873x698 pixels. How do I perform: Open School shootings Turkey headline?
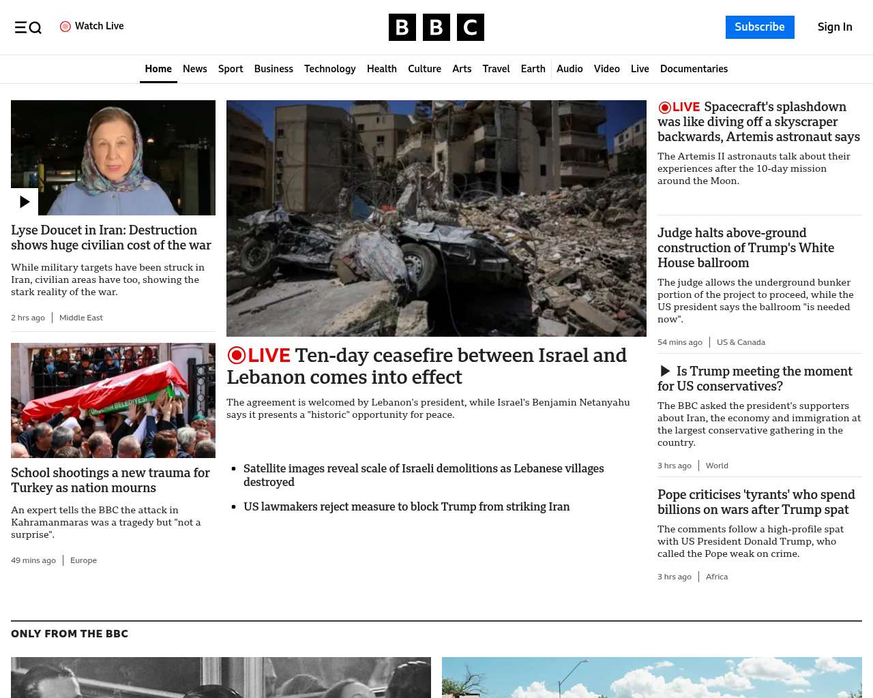click(110, 481)
